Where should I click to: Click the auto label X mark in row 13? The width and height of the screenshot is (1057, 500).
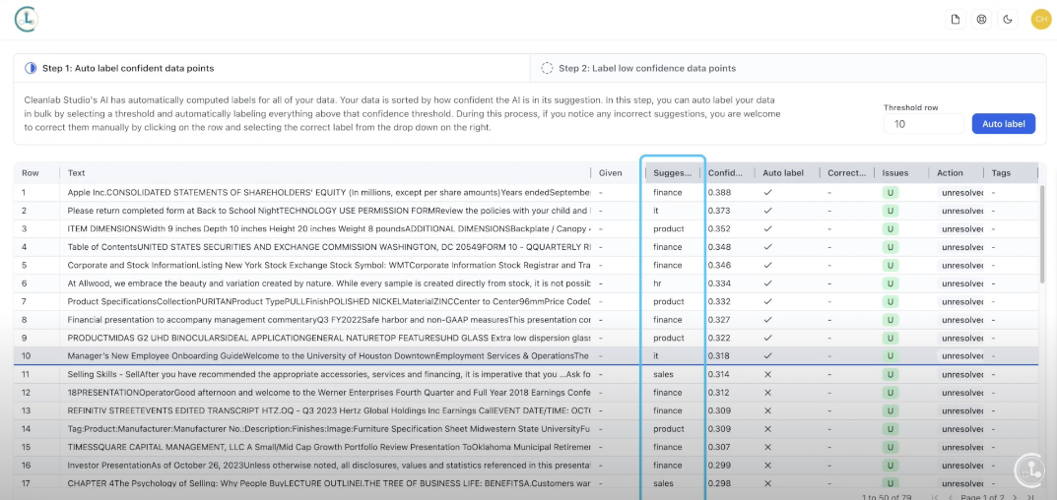click(x=767, y=410)
